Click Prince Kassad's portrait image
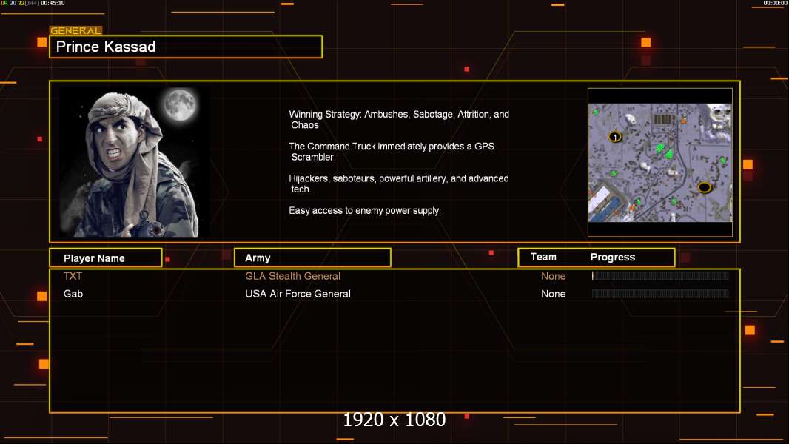 coord(135,162)
